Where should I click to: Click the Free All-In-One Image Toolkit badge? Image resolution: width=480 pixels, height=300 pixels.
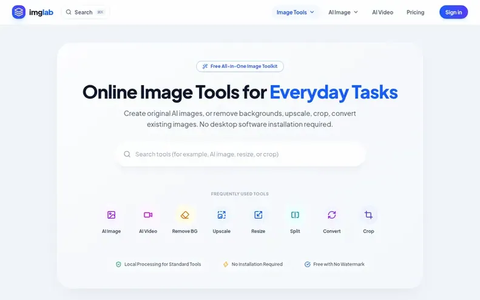click(240, 66)
